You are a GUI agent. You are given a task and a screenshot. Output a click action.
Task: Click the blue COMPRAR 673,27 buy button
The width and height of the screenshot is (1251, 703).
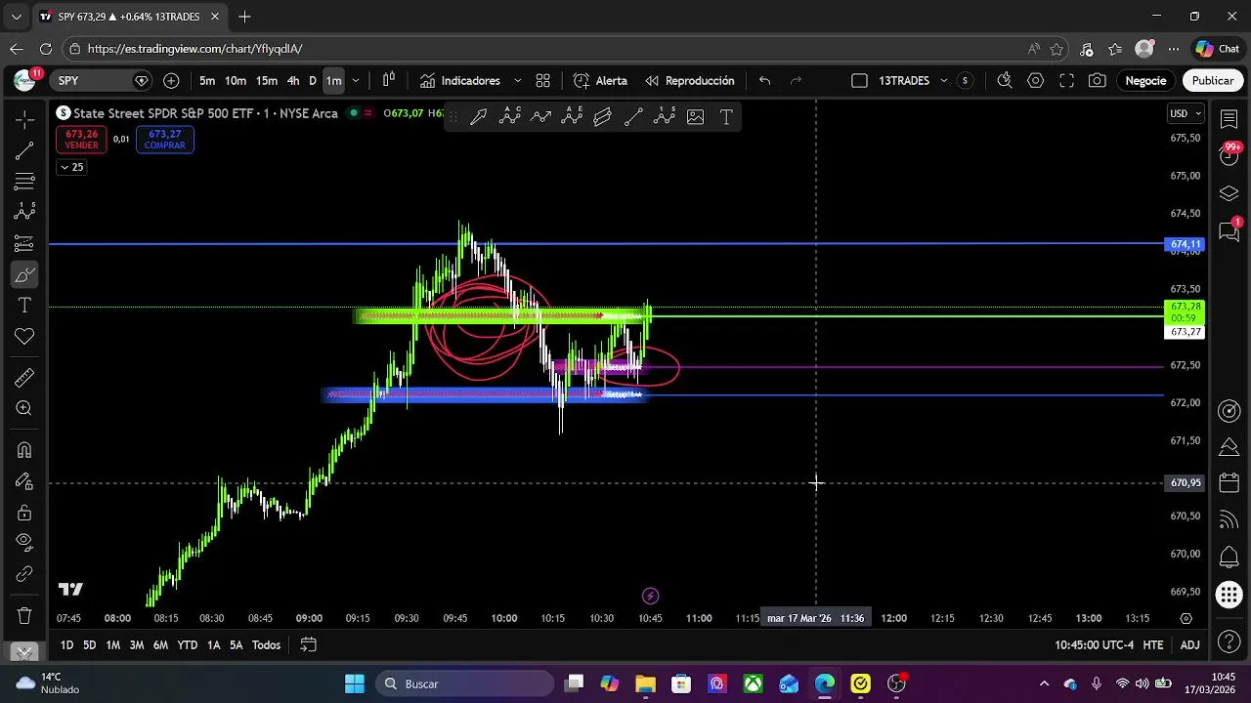click(x=164, y=140)
